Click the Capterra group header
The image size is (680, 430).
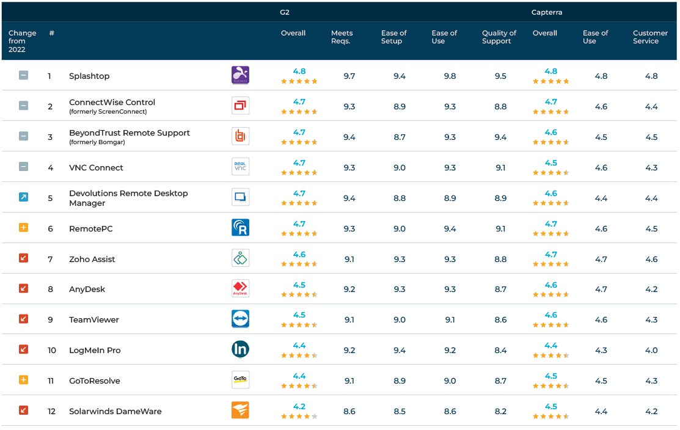pos(547,12)
